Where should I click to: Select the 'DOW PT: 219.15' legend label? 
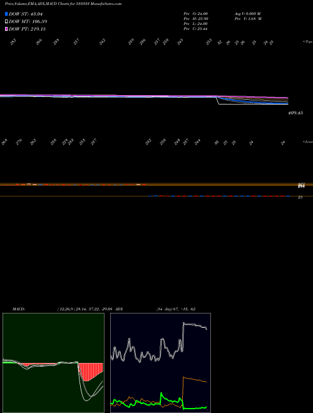tap(27, 29)
